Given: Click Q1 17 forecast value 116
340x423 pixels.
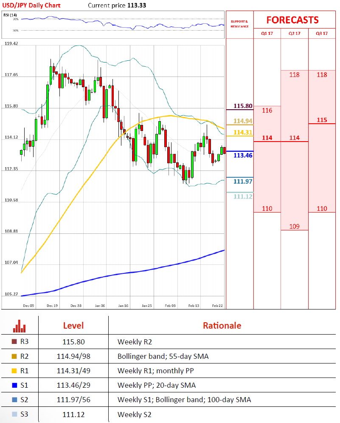Looking at the screenshot, I should [x=267, y=111].
